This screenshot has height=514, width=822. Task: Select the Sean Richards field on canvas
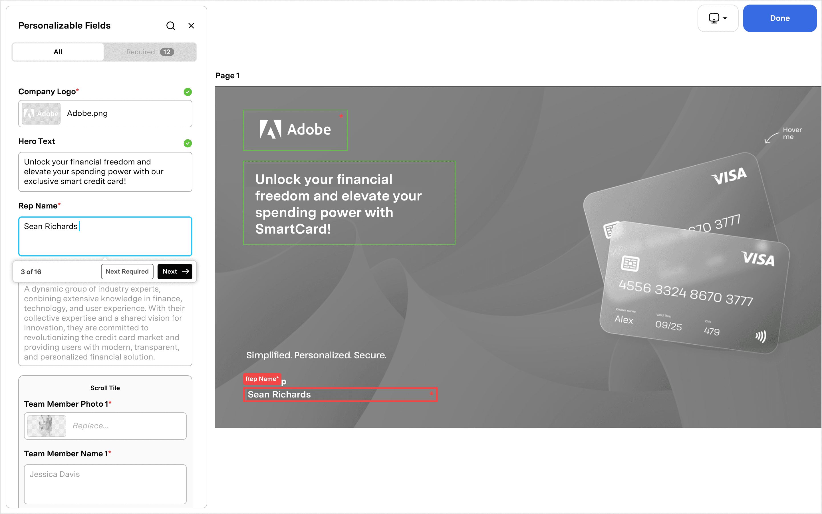coord(340,395)
